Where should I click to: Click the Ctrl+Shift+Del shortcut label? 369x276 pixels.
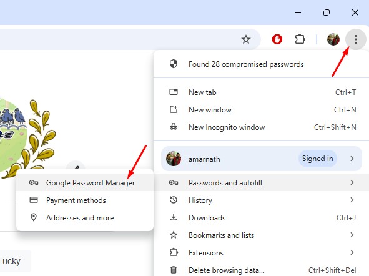(332, 270)
